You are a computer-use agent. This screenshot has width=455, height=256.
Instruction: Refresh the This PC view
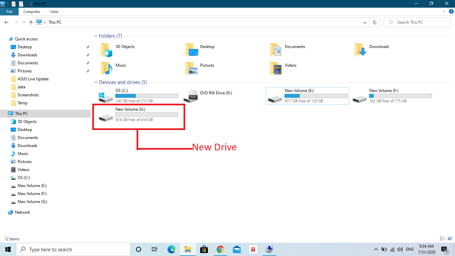point(375,22)
